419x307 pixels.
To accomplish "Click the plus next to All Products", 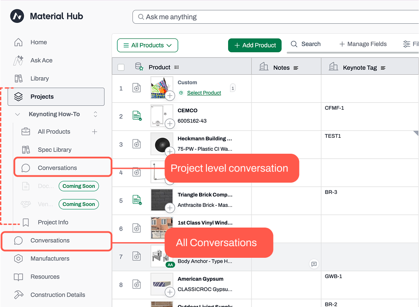I will coord(95,132).
